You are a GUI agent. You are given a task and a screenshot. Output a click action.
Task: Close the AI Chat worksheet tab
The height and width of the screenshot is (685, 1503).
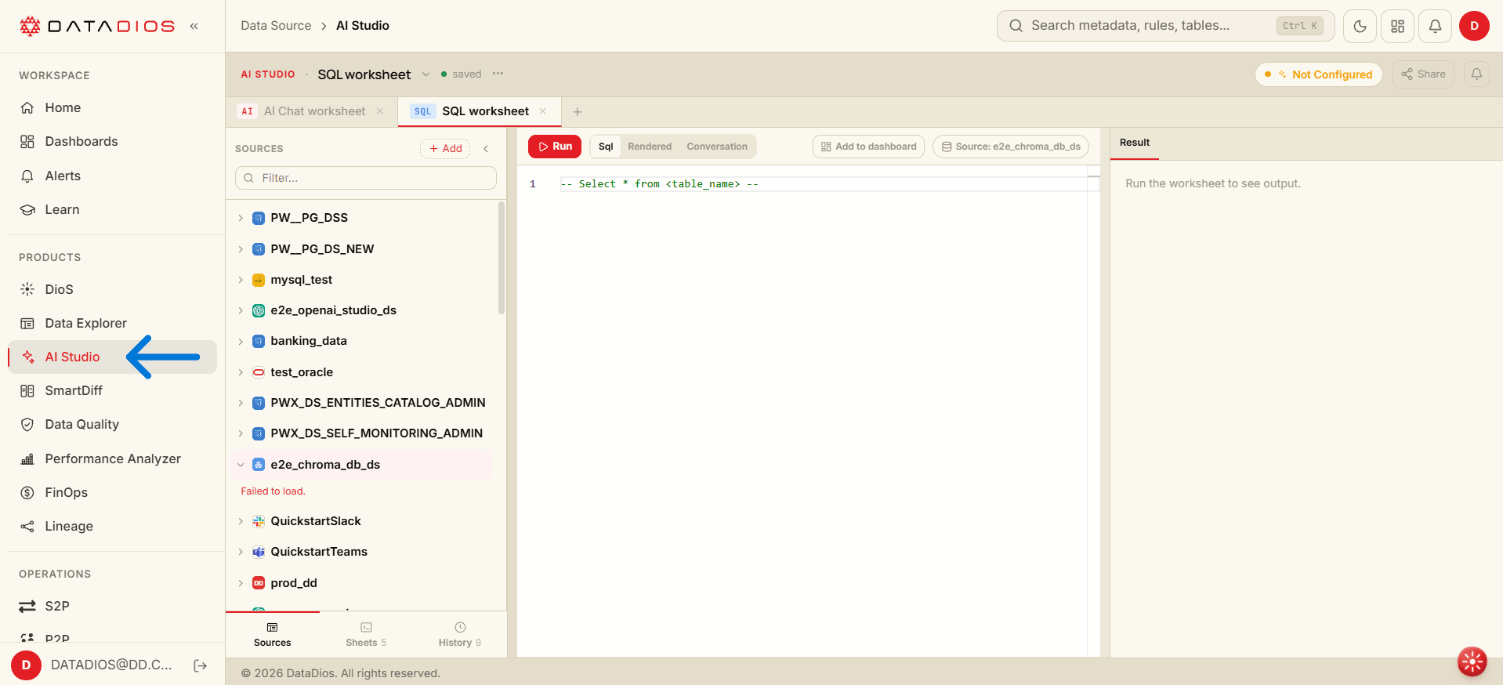click(x=380, y=111)
